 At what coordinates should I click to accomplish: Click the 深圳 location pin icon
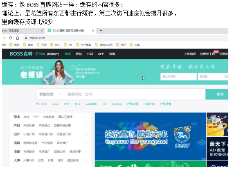tap(37, 54)
